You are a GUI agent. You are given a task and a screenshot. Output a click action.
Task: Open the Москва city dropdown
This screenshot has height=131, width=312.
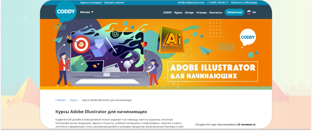(x=87, y=12)
